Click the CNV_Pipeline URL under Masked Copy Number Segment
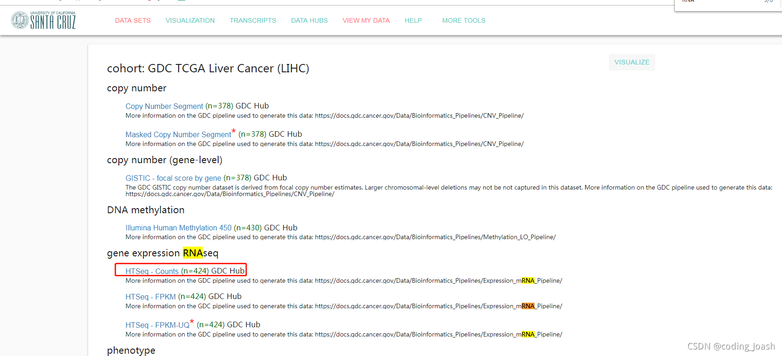The width and height of the screenshot is (782, 356). (x=419, y=144)
